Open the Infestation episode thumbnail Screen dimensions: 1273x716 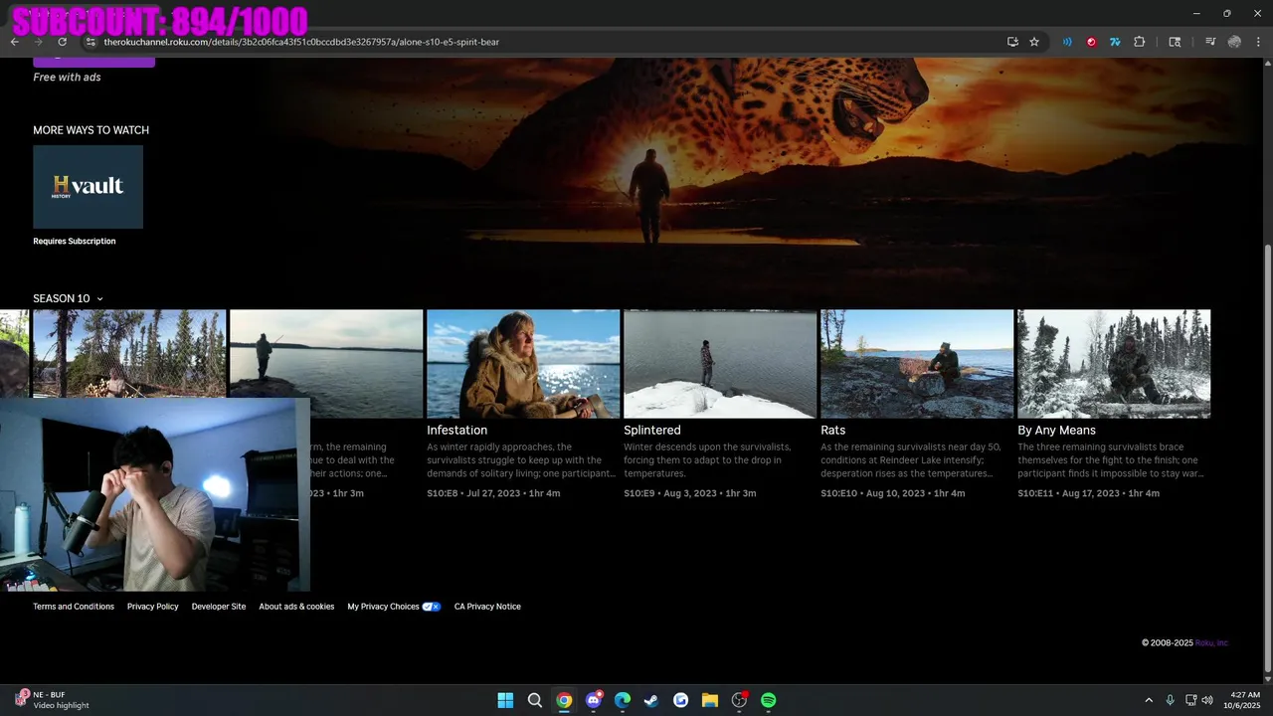[523, 364]
